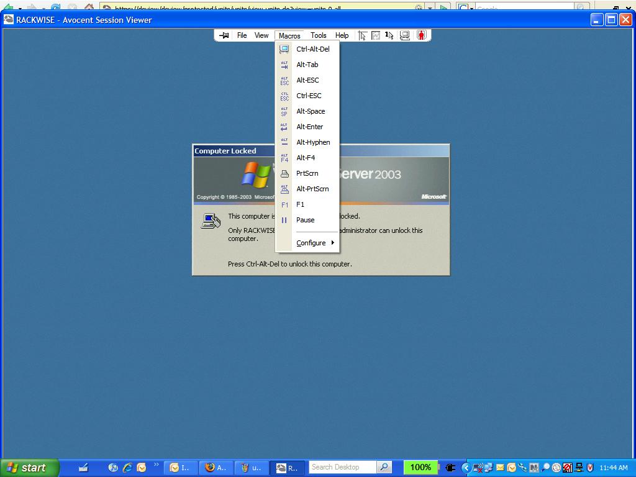This screenshot has width=636, height=477.
Task: Open the Tools menu
Action: pyautogui.click(x=318, y=35)
